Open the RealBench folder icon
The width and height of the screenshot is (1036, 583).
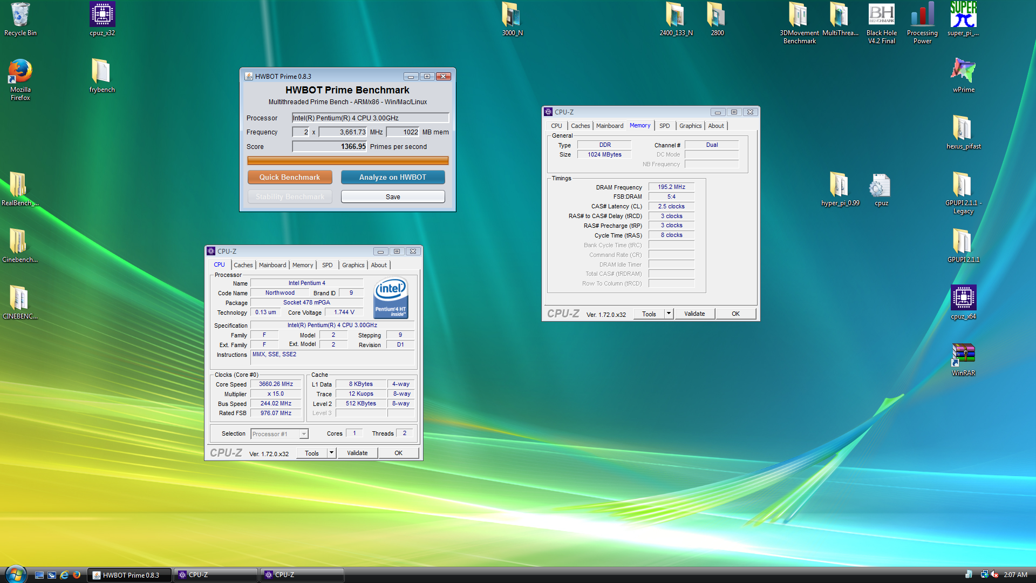click(x=19, y=189)
